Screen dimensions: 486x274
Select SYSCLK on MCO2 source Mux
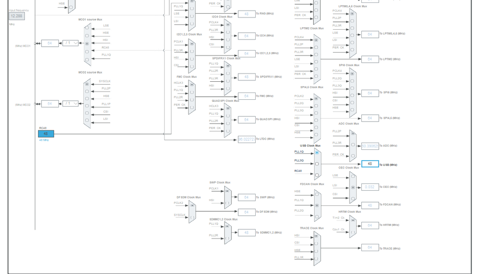click(87, 84)
